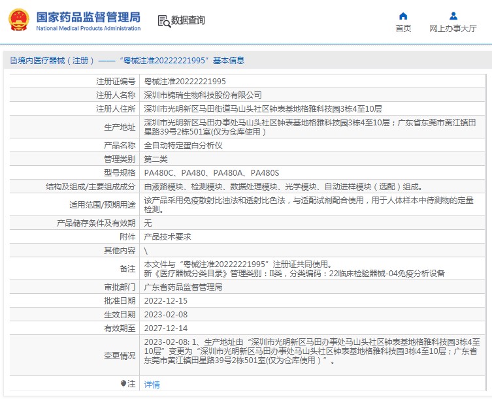
Task: Select model list PA480C、PA480、PA480A、PA480S
Action: click(212, 173)
